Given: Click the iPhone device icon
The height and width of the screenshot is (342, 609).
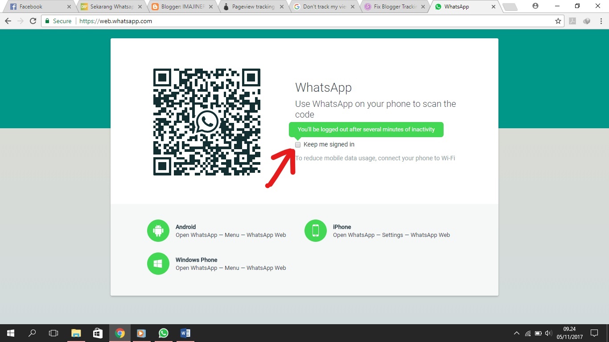Looking at the screenshot, I should pos(316,231).
